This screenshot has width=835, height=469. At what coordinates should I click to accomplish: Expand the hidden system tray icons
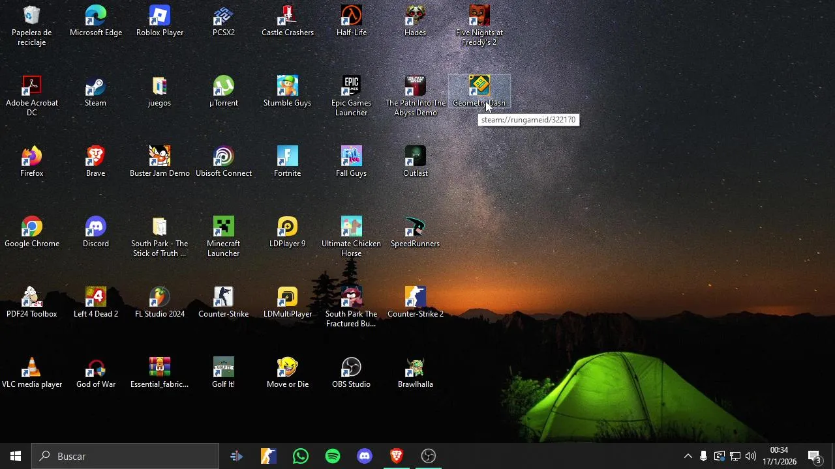tap(688, 456)
